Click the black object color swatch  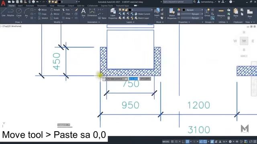point(184,10)
